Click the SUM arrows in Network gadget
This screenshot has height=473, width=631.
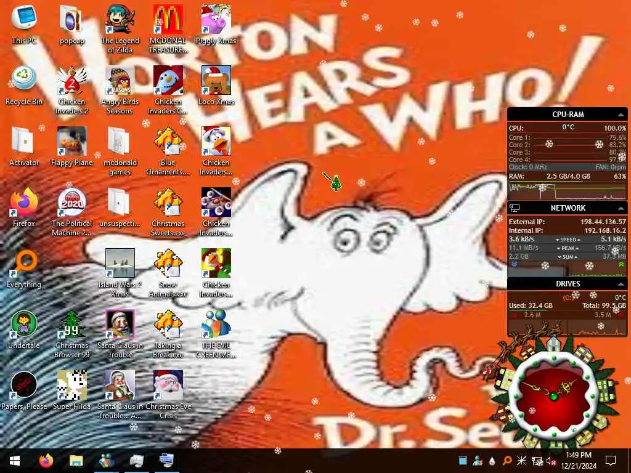point(568,257)
